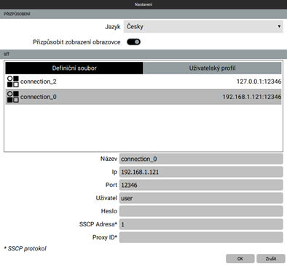Click the connection_0 row icon
Viewport: 287px width, 265px height.
13,97
